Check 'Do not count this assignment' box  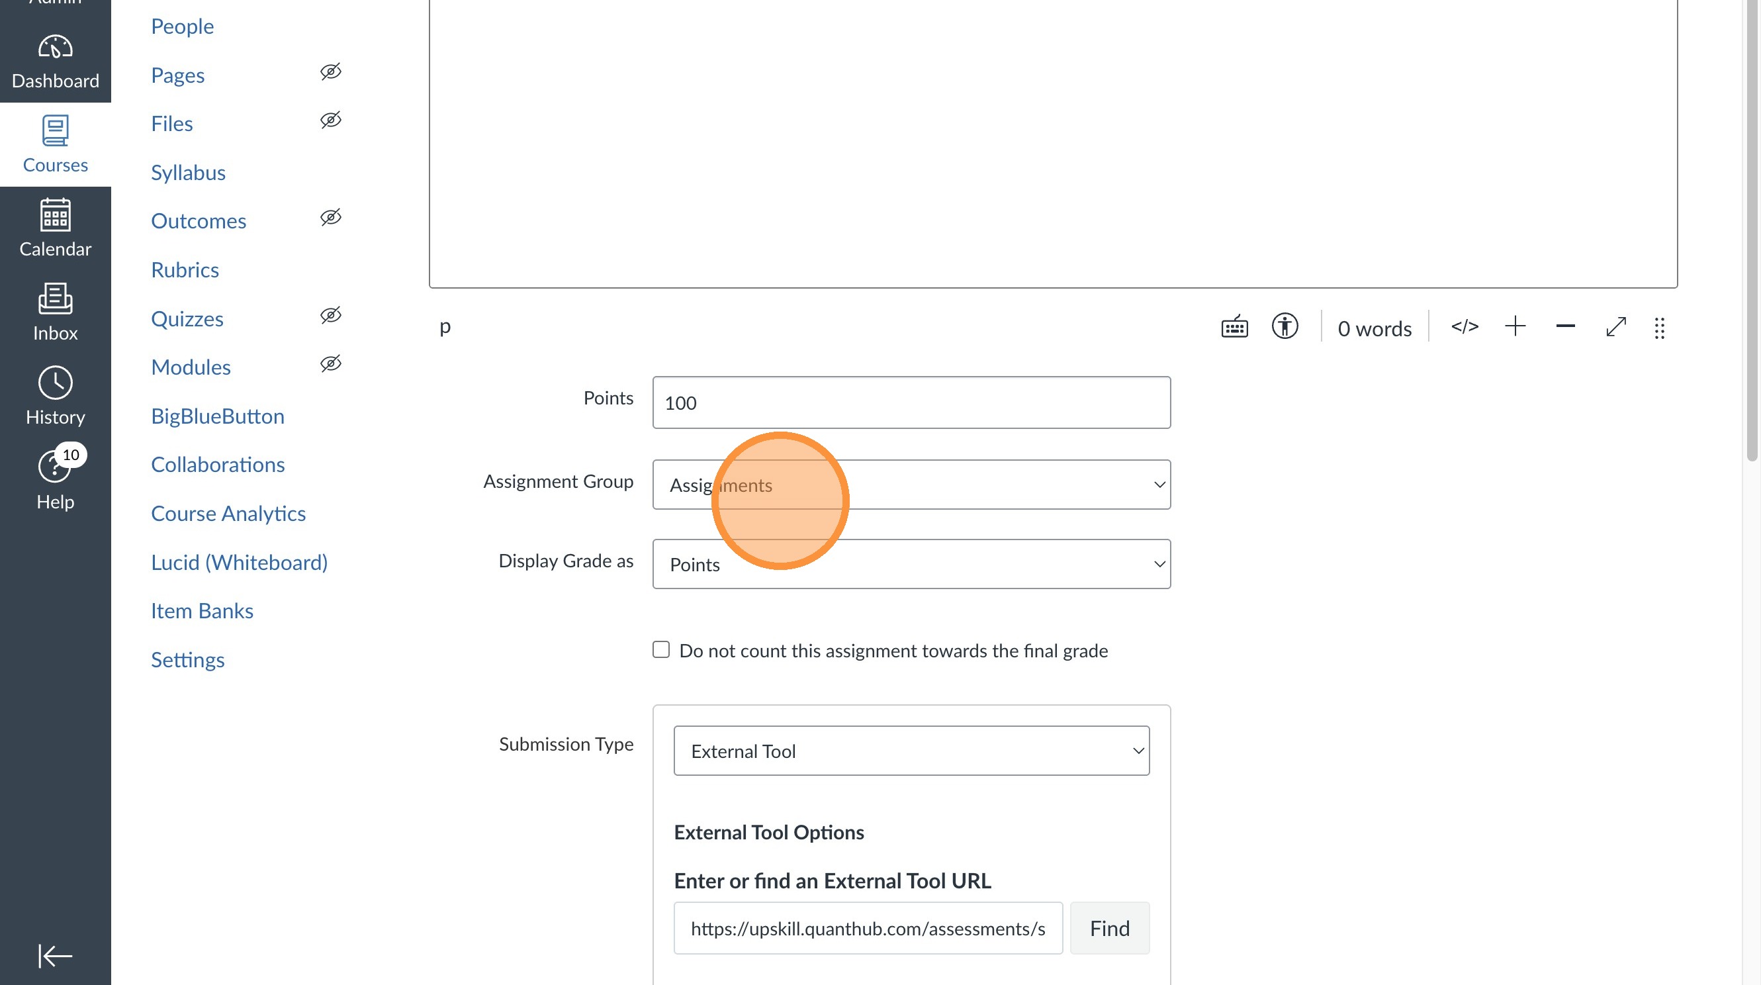660,650
